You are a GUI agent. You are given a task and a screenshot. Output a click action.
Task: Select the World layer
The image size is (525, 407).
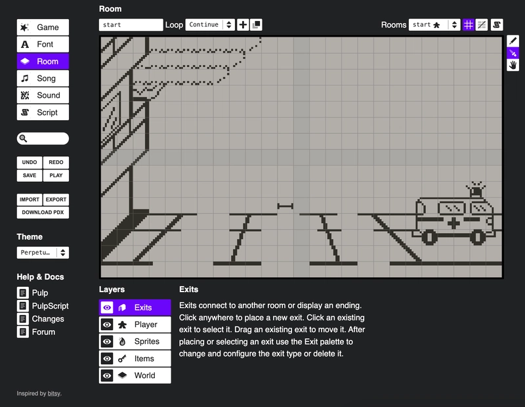135,375
